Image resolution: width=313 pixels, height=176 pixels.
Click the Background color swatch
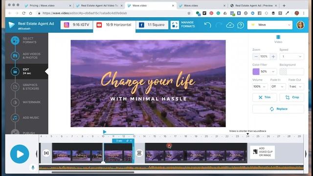(x=283, y=71)
